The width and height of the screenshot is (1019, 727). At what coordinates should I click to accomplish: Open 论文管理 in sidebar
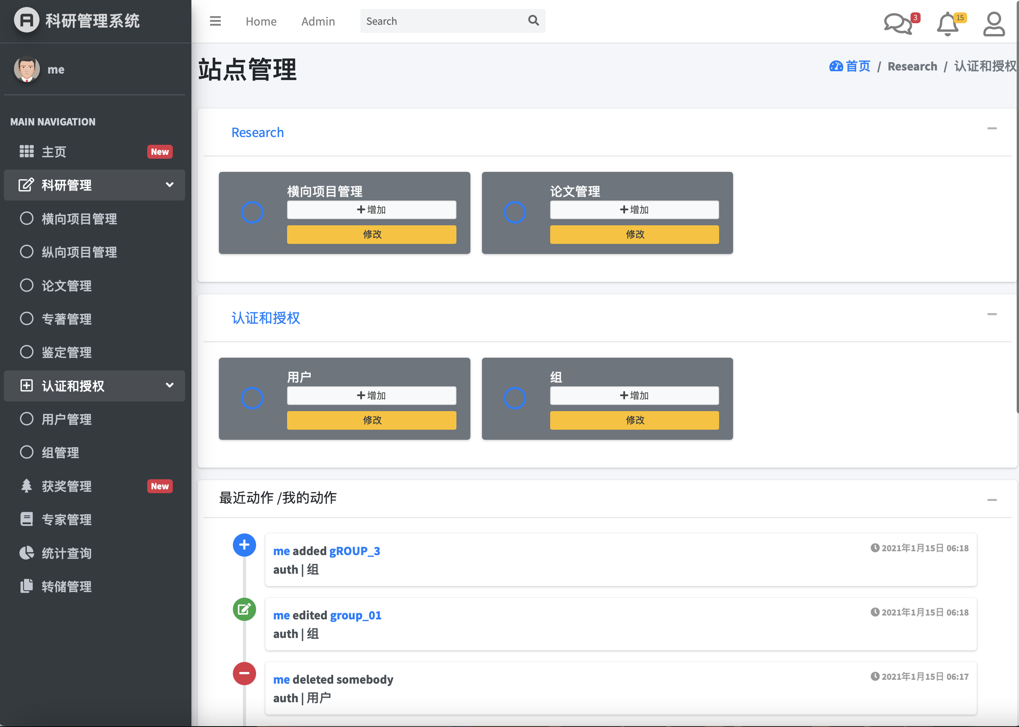95,286
